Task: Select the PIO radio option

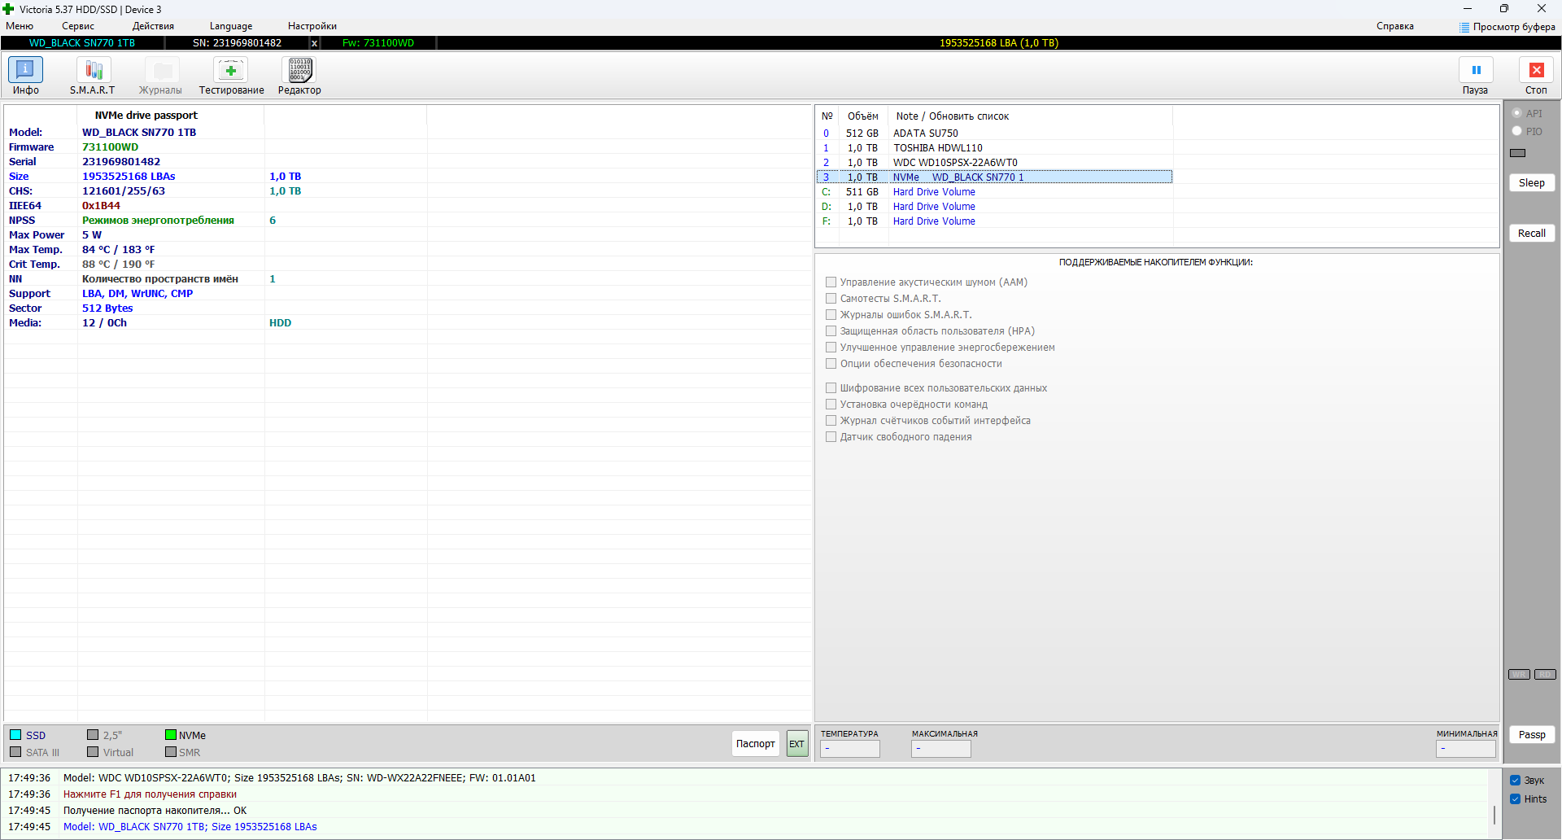Action: pos(1517,131)
